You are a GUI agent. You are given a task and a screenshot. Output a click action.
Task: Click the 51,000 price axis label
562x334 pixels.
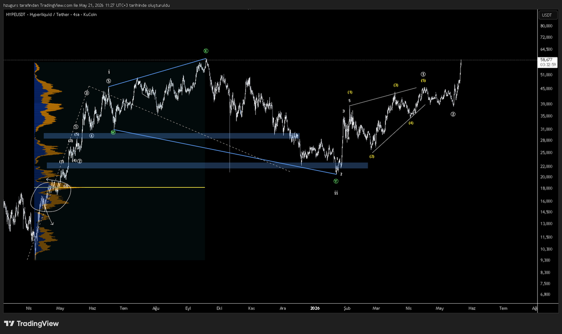coord(546,75)
